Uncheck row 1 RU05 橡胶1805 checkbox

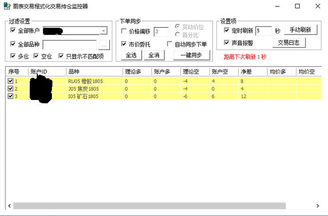(x=10, y=82)
